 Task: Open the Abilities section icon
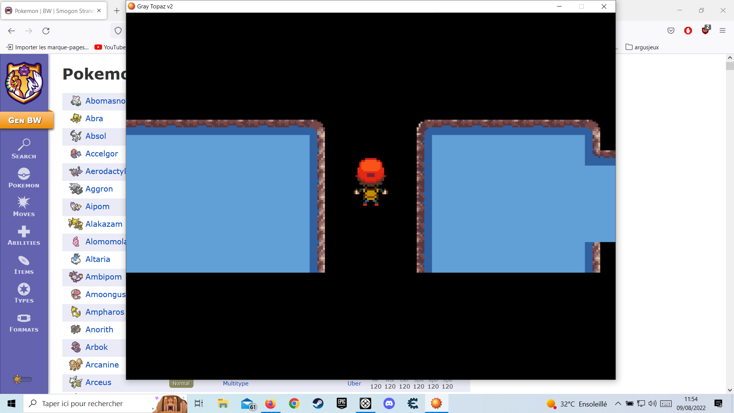24,235
